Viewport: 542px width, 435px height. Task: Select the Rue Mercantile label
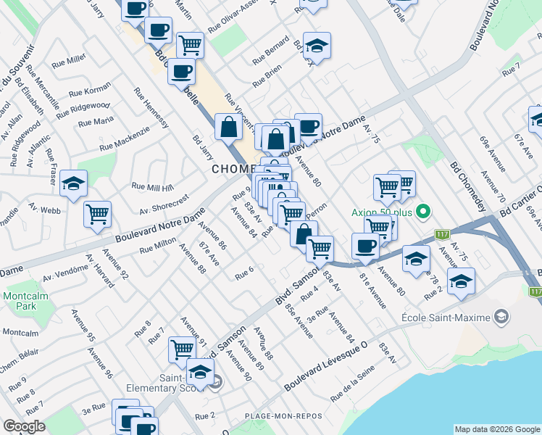43,87
